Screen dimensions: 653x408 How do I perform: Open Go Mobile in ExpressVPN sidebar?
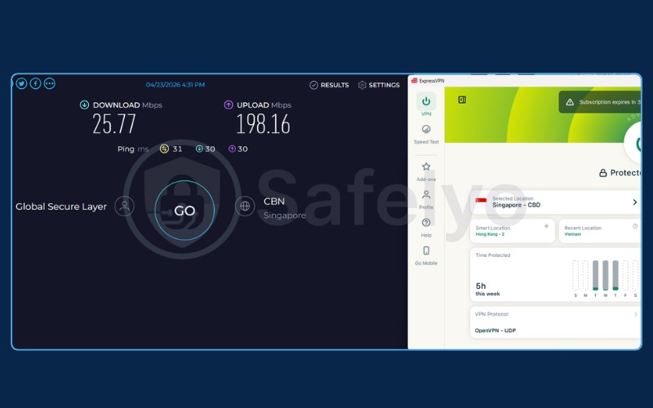[426, 255]
